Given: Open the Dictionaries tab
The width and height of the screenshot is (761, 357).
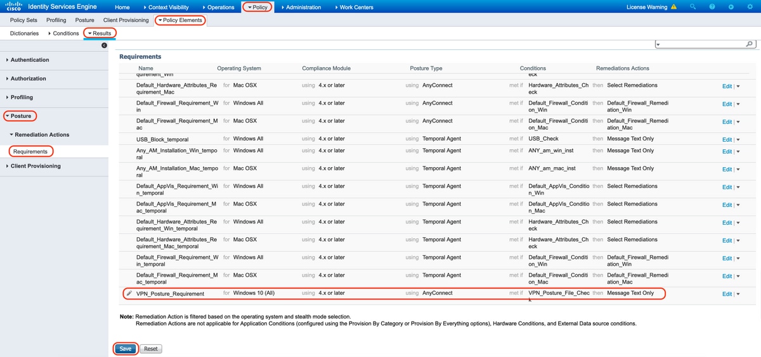Looking at the screenshot, I should tap(24, 34).
